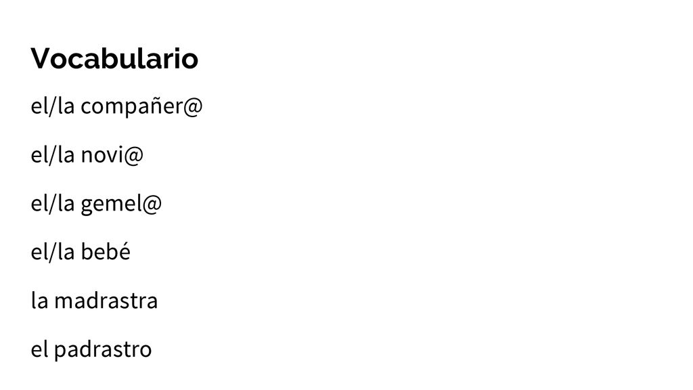This screenshot has height=390, width=693.
Task: Click the el/la article before compañer@
Action: coord(53,106)
